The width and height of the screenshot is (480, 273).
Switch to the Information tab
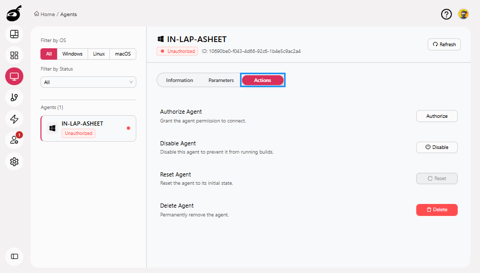click(179, 80)
